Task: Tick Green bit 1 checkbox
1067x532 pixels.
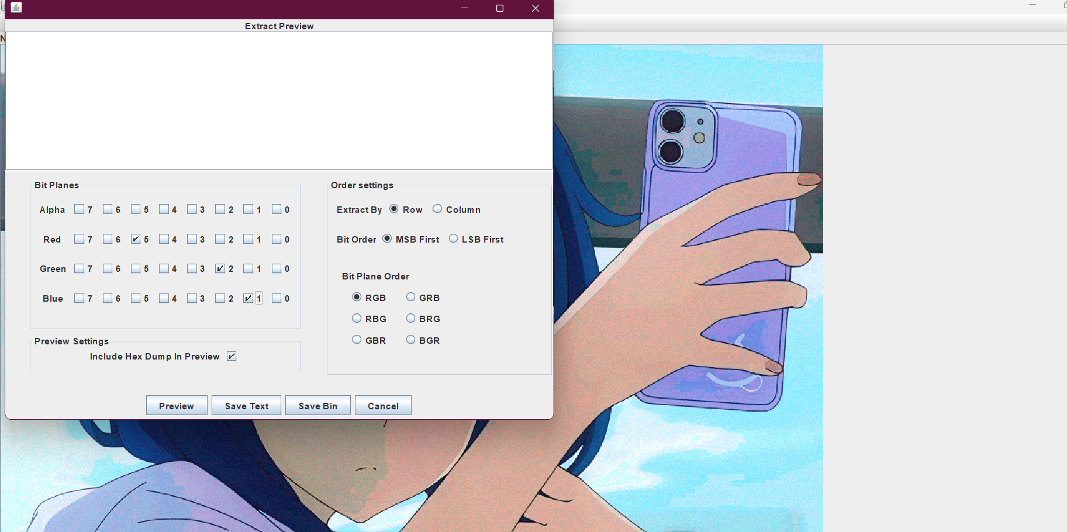Action: pos(248,268)
